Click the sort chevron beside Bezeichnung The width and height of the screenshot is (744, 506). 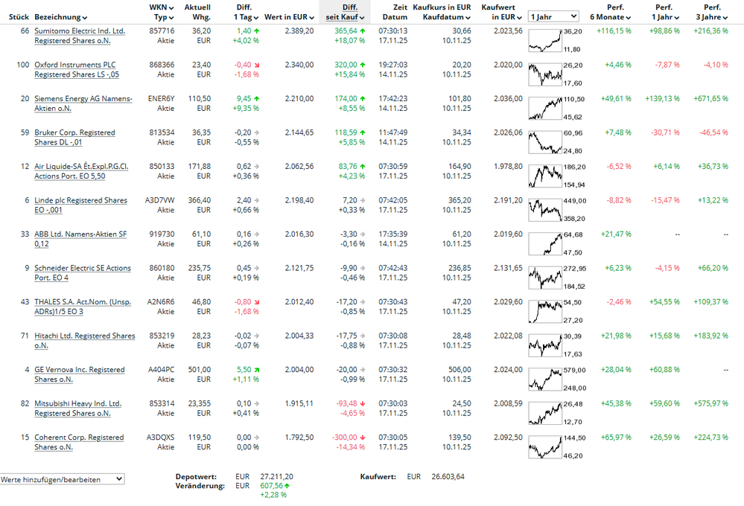coord(85,16)
